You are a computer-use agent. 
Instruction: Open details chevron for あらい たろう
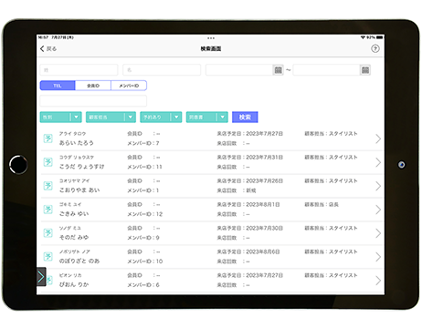[378, 138]
